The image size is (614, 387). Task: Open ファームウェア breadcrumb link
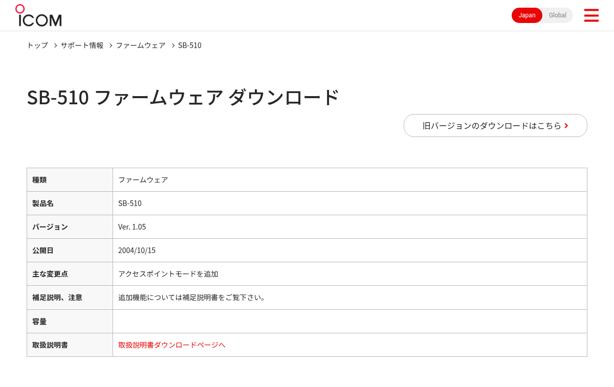click(141, 45)
